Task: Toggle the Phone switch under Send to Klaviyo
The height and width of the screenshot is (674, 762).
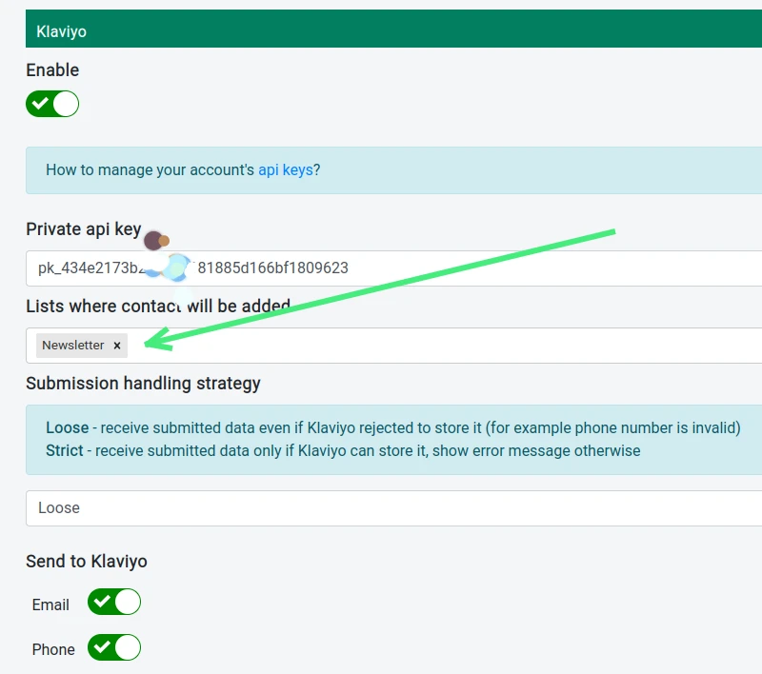Action: tap(114, 647)
